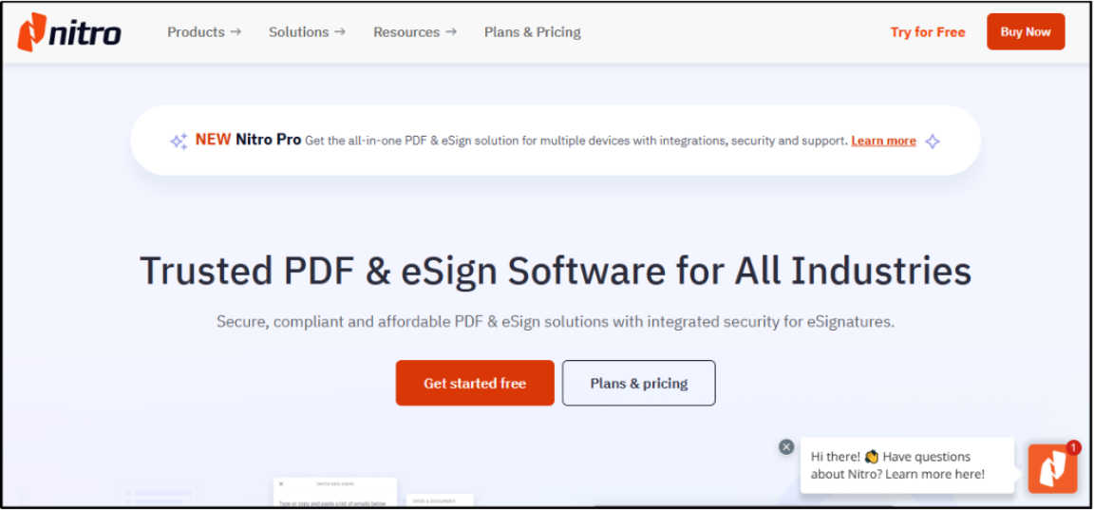Click the Plans & pricing outlined button

(639, 383)
